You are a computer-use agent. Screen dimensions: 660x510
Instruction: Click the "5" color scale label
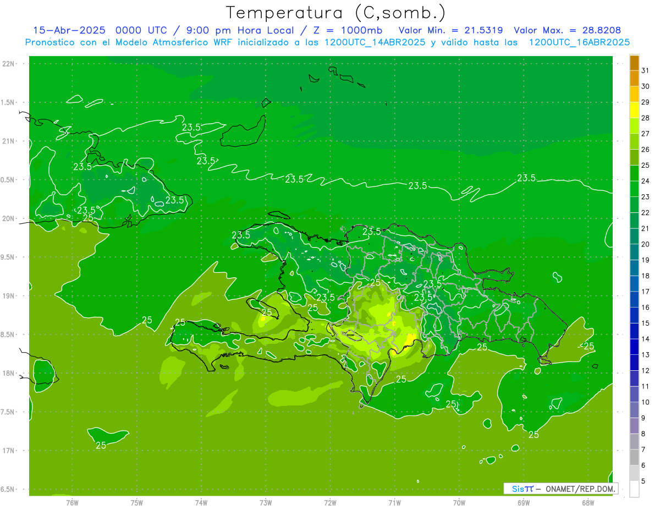[x=643, y=481]
